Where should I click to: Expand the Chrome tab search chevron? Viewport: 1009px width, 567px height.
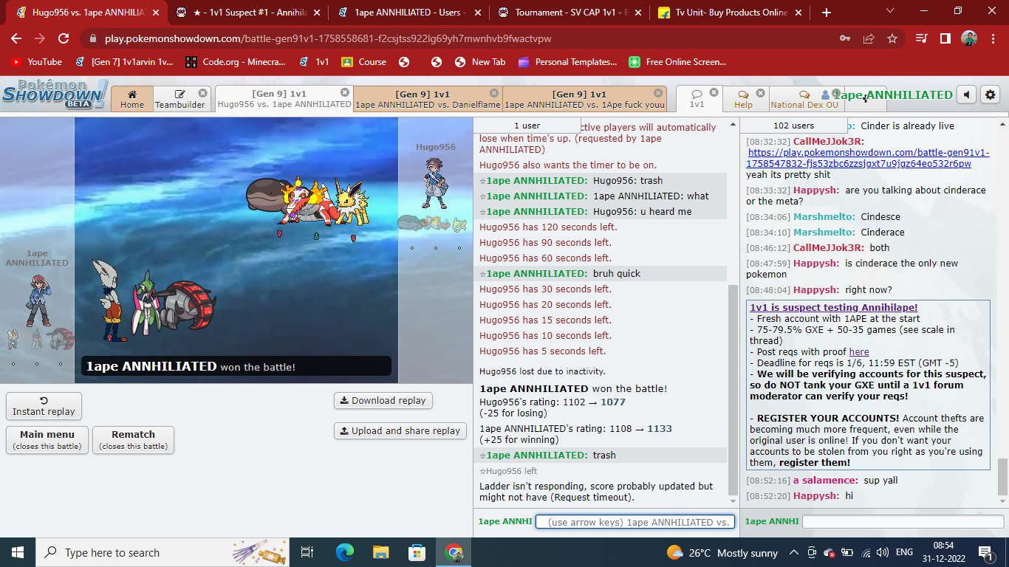click(x=889, y=11)
